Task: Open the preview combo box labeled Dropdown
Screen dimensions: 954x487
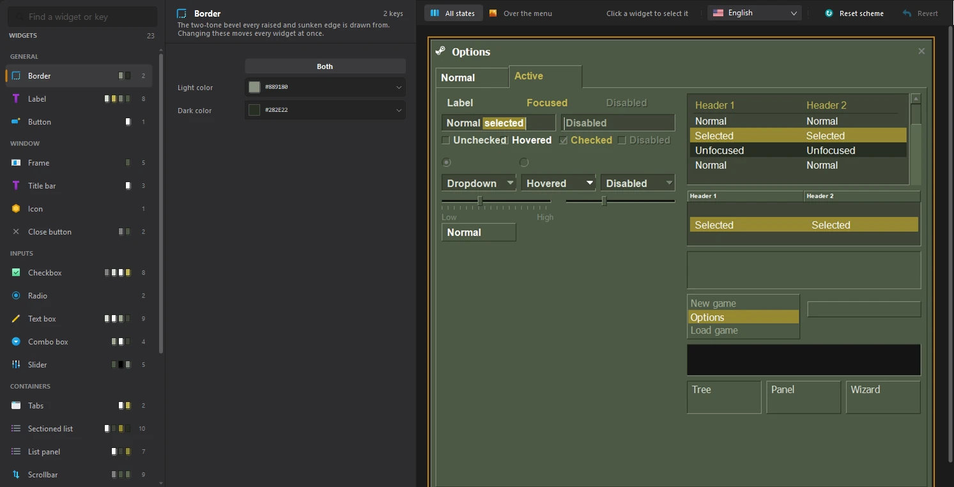Action: (x=479, y=183)
